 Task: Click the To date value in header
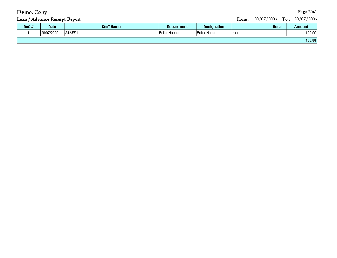tap(306, 19)
